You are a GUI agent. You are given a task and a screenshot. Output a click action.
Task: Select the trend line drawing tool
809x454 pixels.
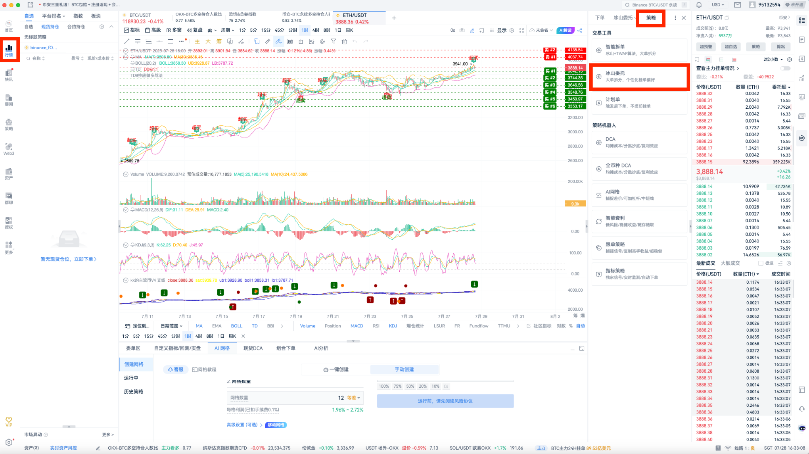click(127, 41)
